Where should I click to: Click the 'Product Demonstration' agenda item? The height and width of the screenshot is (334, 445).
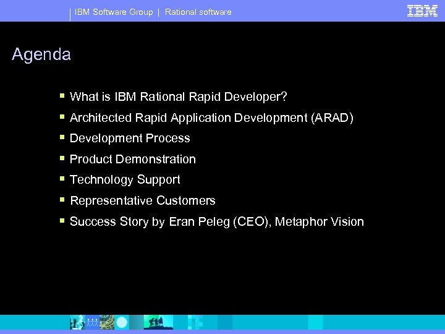tap(132, 159)
